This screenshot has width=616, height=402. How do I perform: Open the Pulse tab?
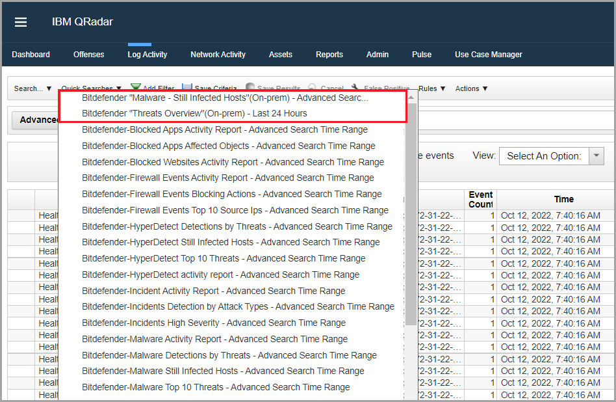coord(421,55)
